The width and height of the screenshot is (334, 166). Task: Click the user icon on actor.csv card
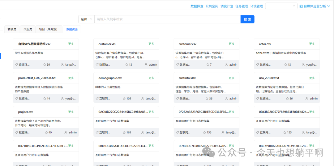303,64
